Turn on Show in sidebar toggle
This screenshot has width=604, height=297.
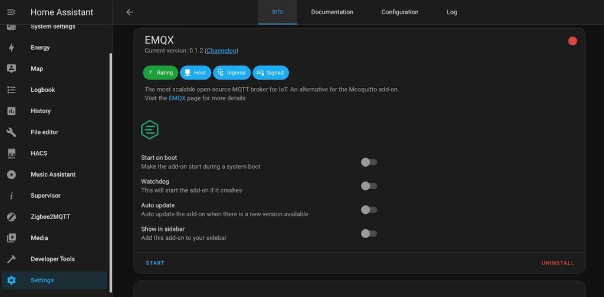coord(369,233)
